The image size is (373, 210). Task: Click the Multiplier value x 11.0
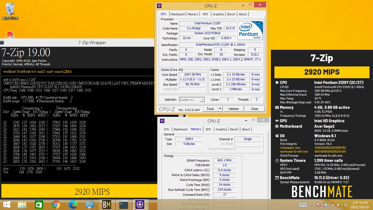(x=193, y=80)
